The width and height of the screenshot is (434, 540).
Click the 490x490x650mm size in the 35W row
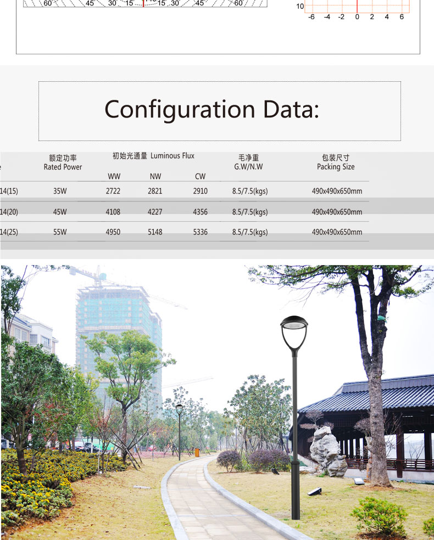click(337, 192)
